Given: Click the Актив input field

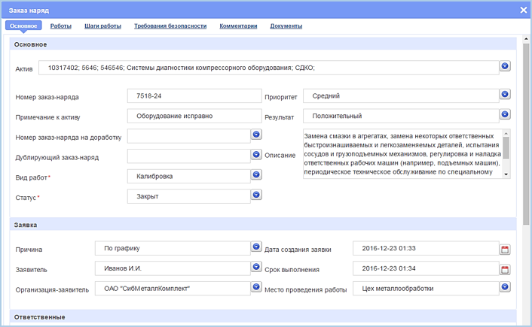Looking at the screenshot, I should point(269,68).
